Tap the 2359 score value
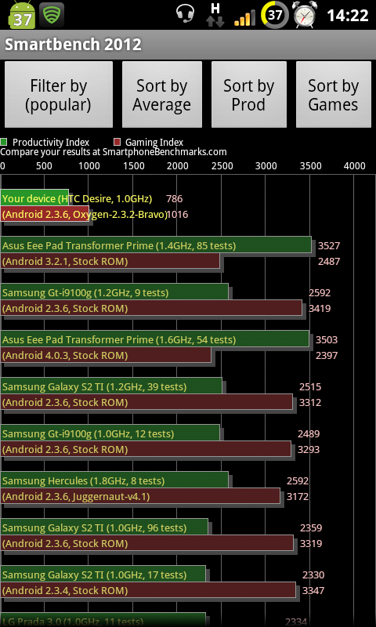Screen dimensions: 376x627 click(311, 527)
